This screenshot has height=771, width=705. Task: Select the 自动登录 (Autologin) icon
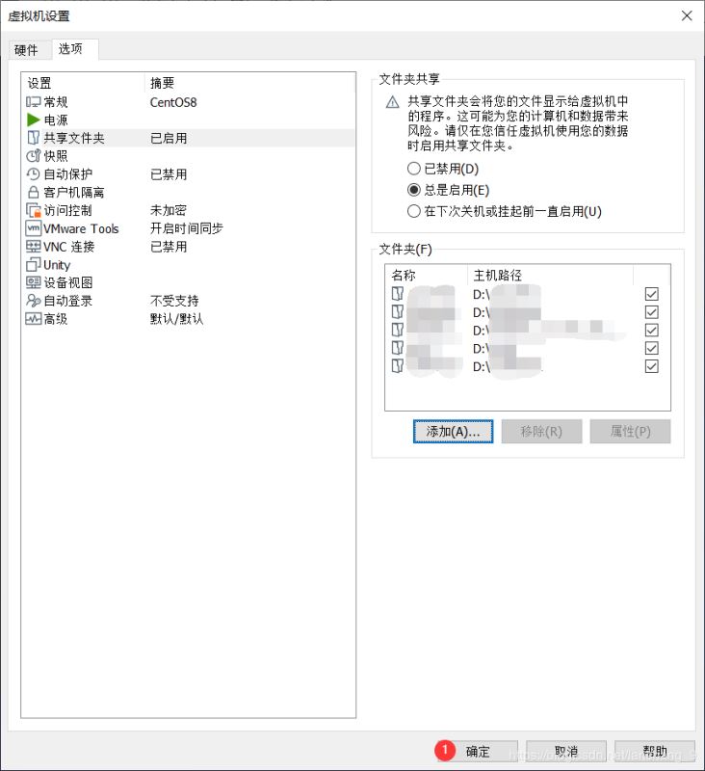(x=34, y=301)
